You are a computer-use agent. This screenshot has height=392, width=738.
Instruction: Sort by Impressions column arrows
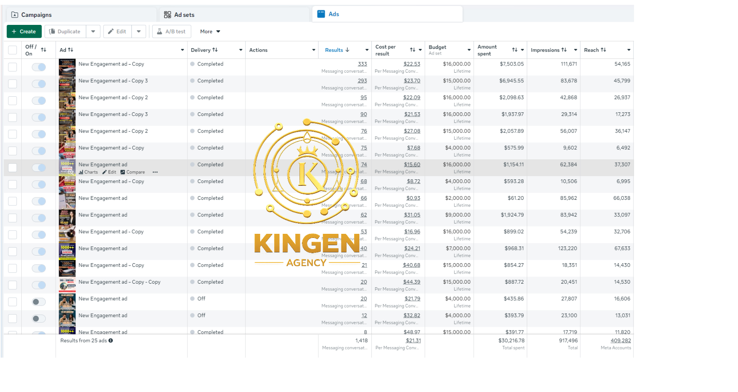(564, 50)
